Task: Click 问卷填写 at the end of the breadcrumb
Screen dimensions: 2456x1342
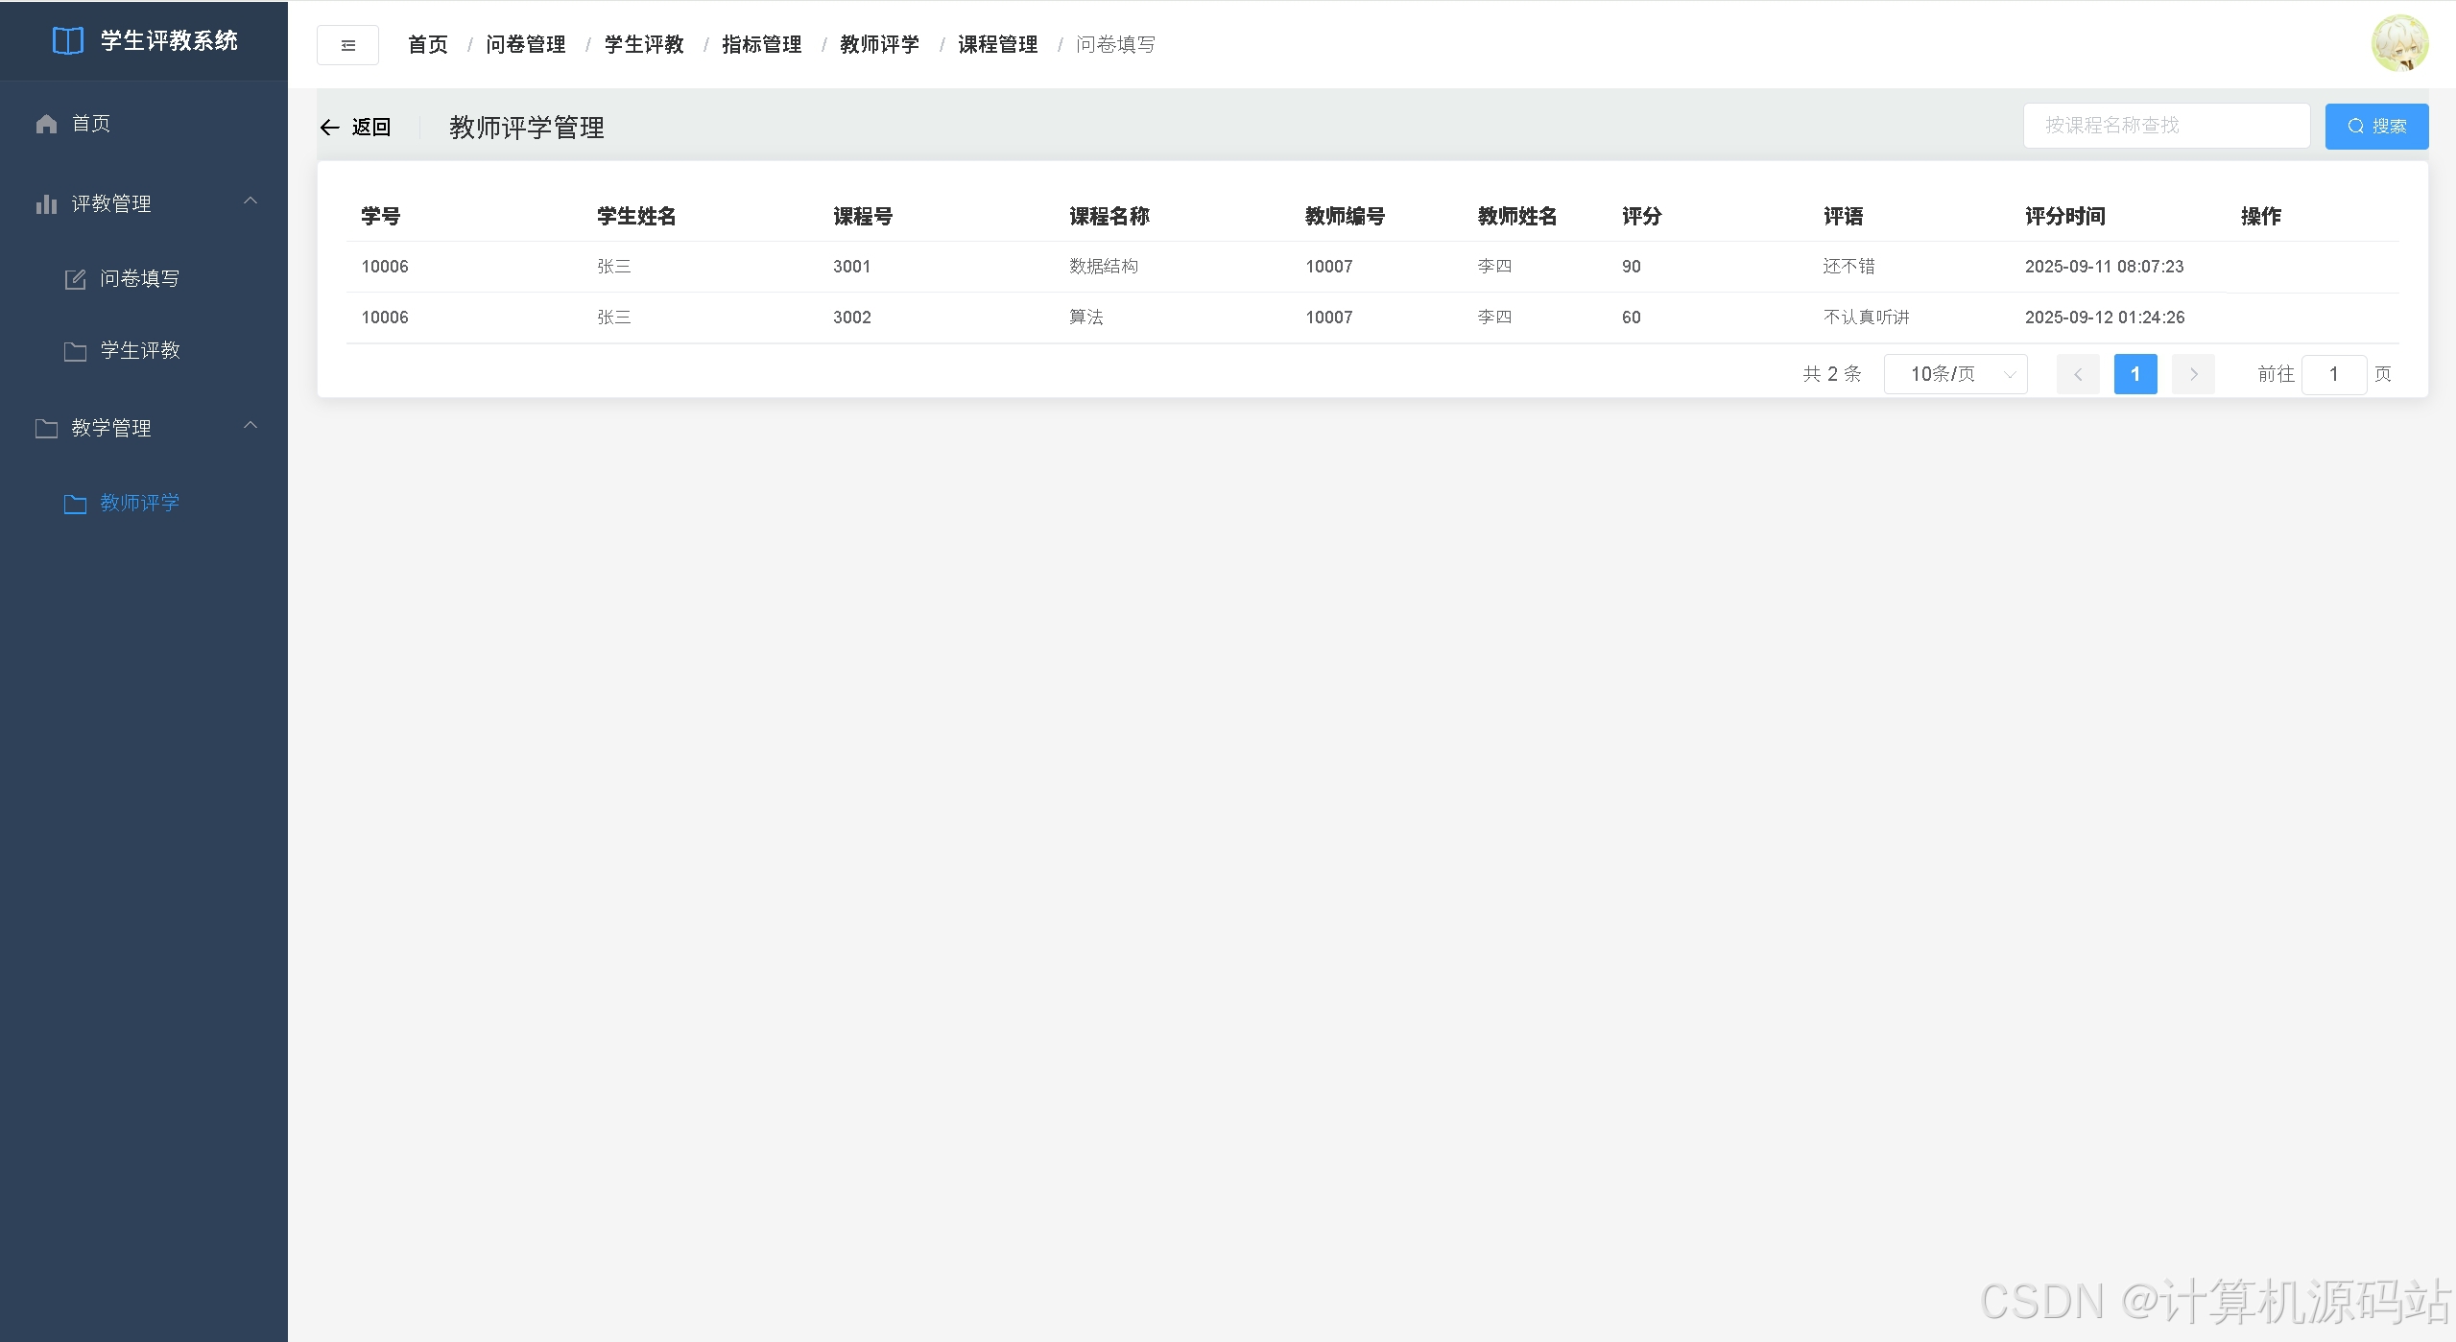Action: click(x=1116, y=45)
